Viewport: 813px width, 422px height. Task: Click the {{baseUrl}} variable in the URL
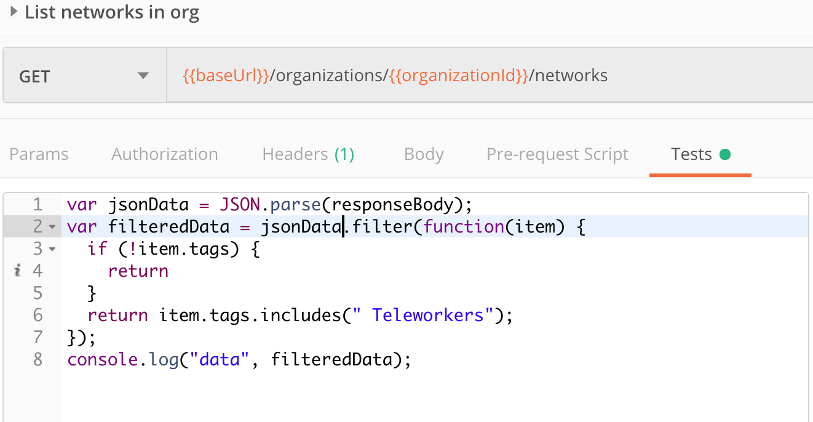pos(226,76)
